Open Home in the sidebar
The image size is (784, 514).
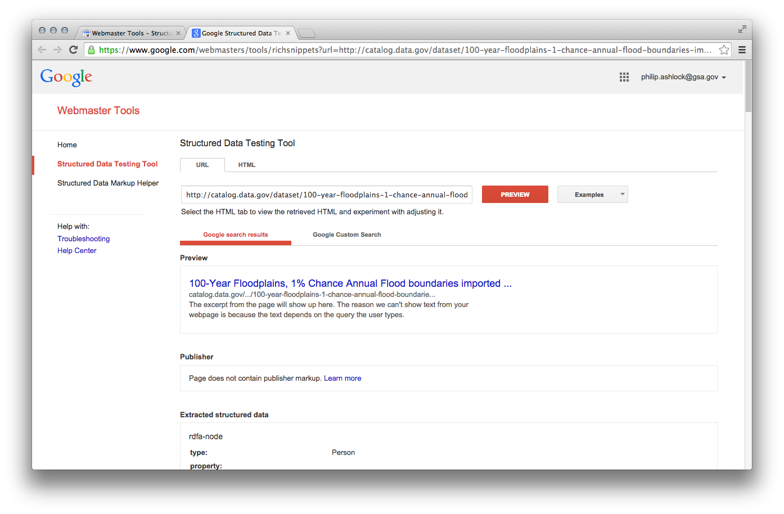tap(67, 145)
